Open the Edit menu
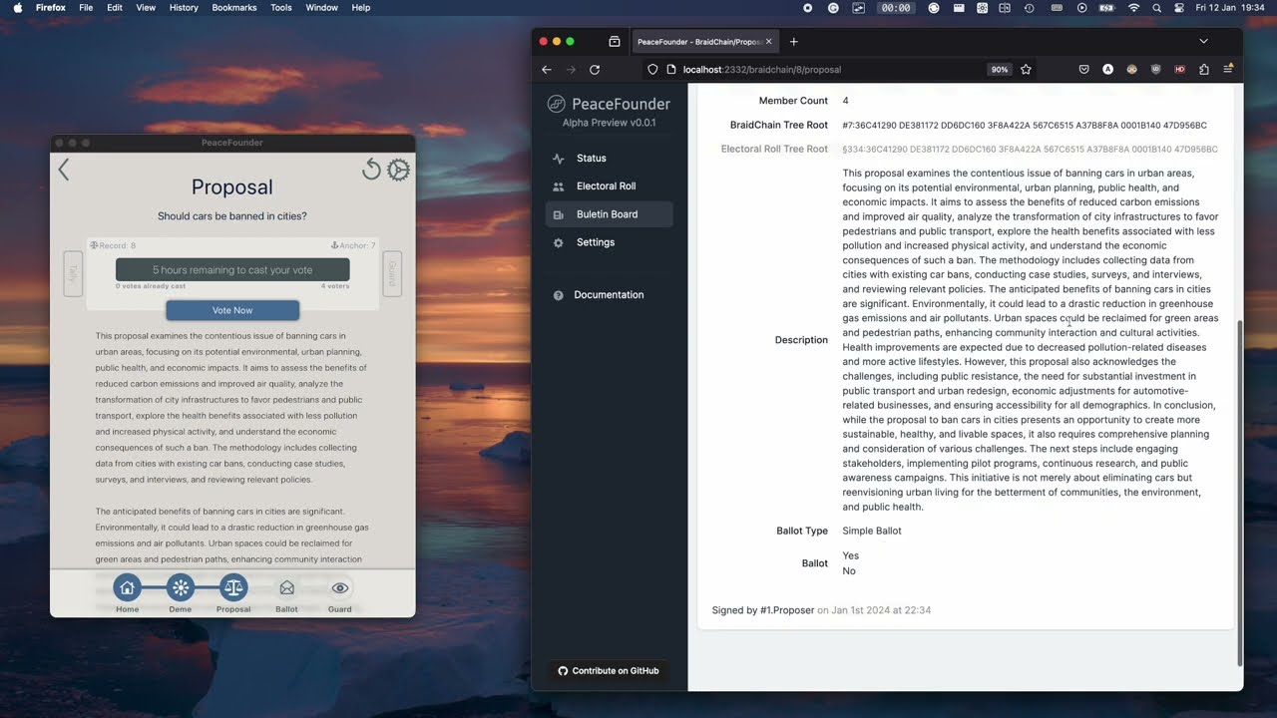The height and width of the screenshot is (718, 1277). (x=115, y=7)
